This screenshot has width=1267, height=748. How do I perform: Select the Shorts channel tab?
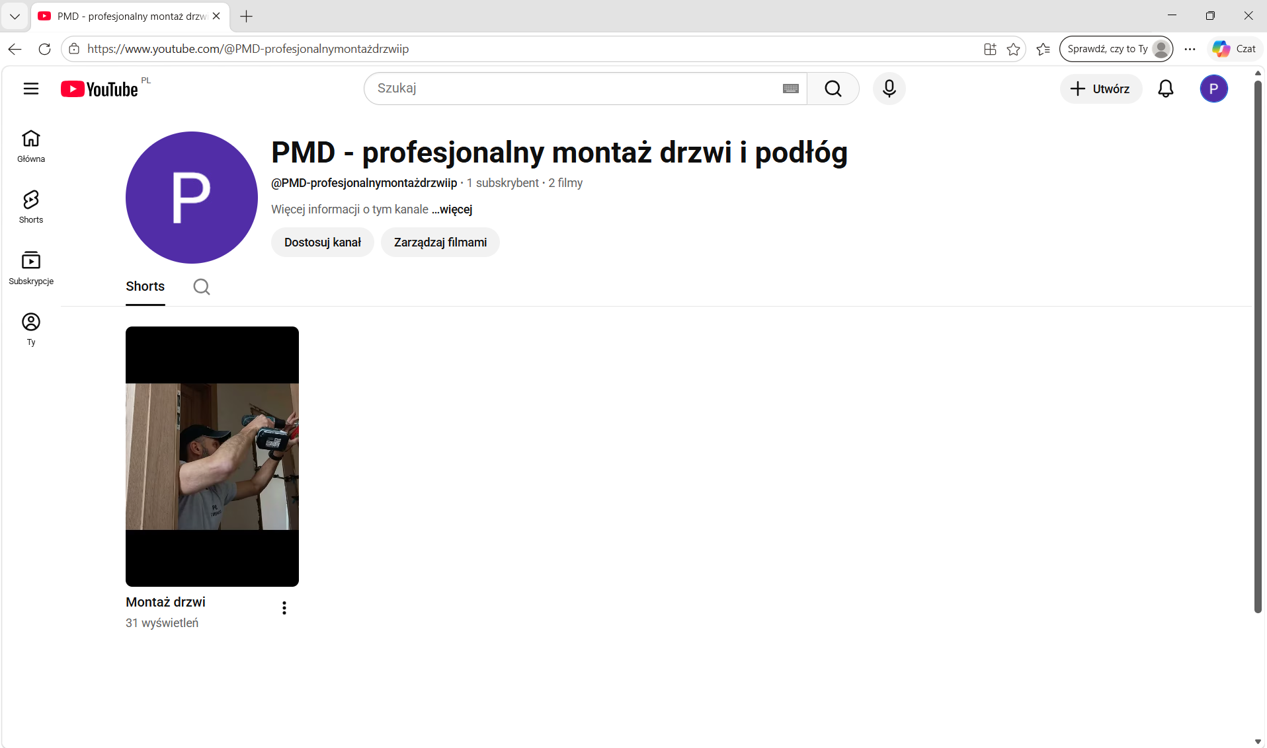(x=145, y=286)
